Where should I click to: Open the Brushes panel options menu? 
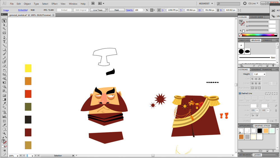point(277,40)
